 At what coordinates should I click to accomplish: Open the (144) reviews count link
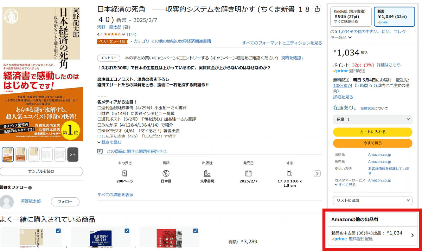(132, 34)
